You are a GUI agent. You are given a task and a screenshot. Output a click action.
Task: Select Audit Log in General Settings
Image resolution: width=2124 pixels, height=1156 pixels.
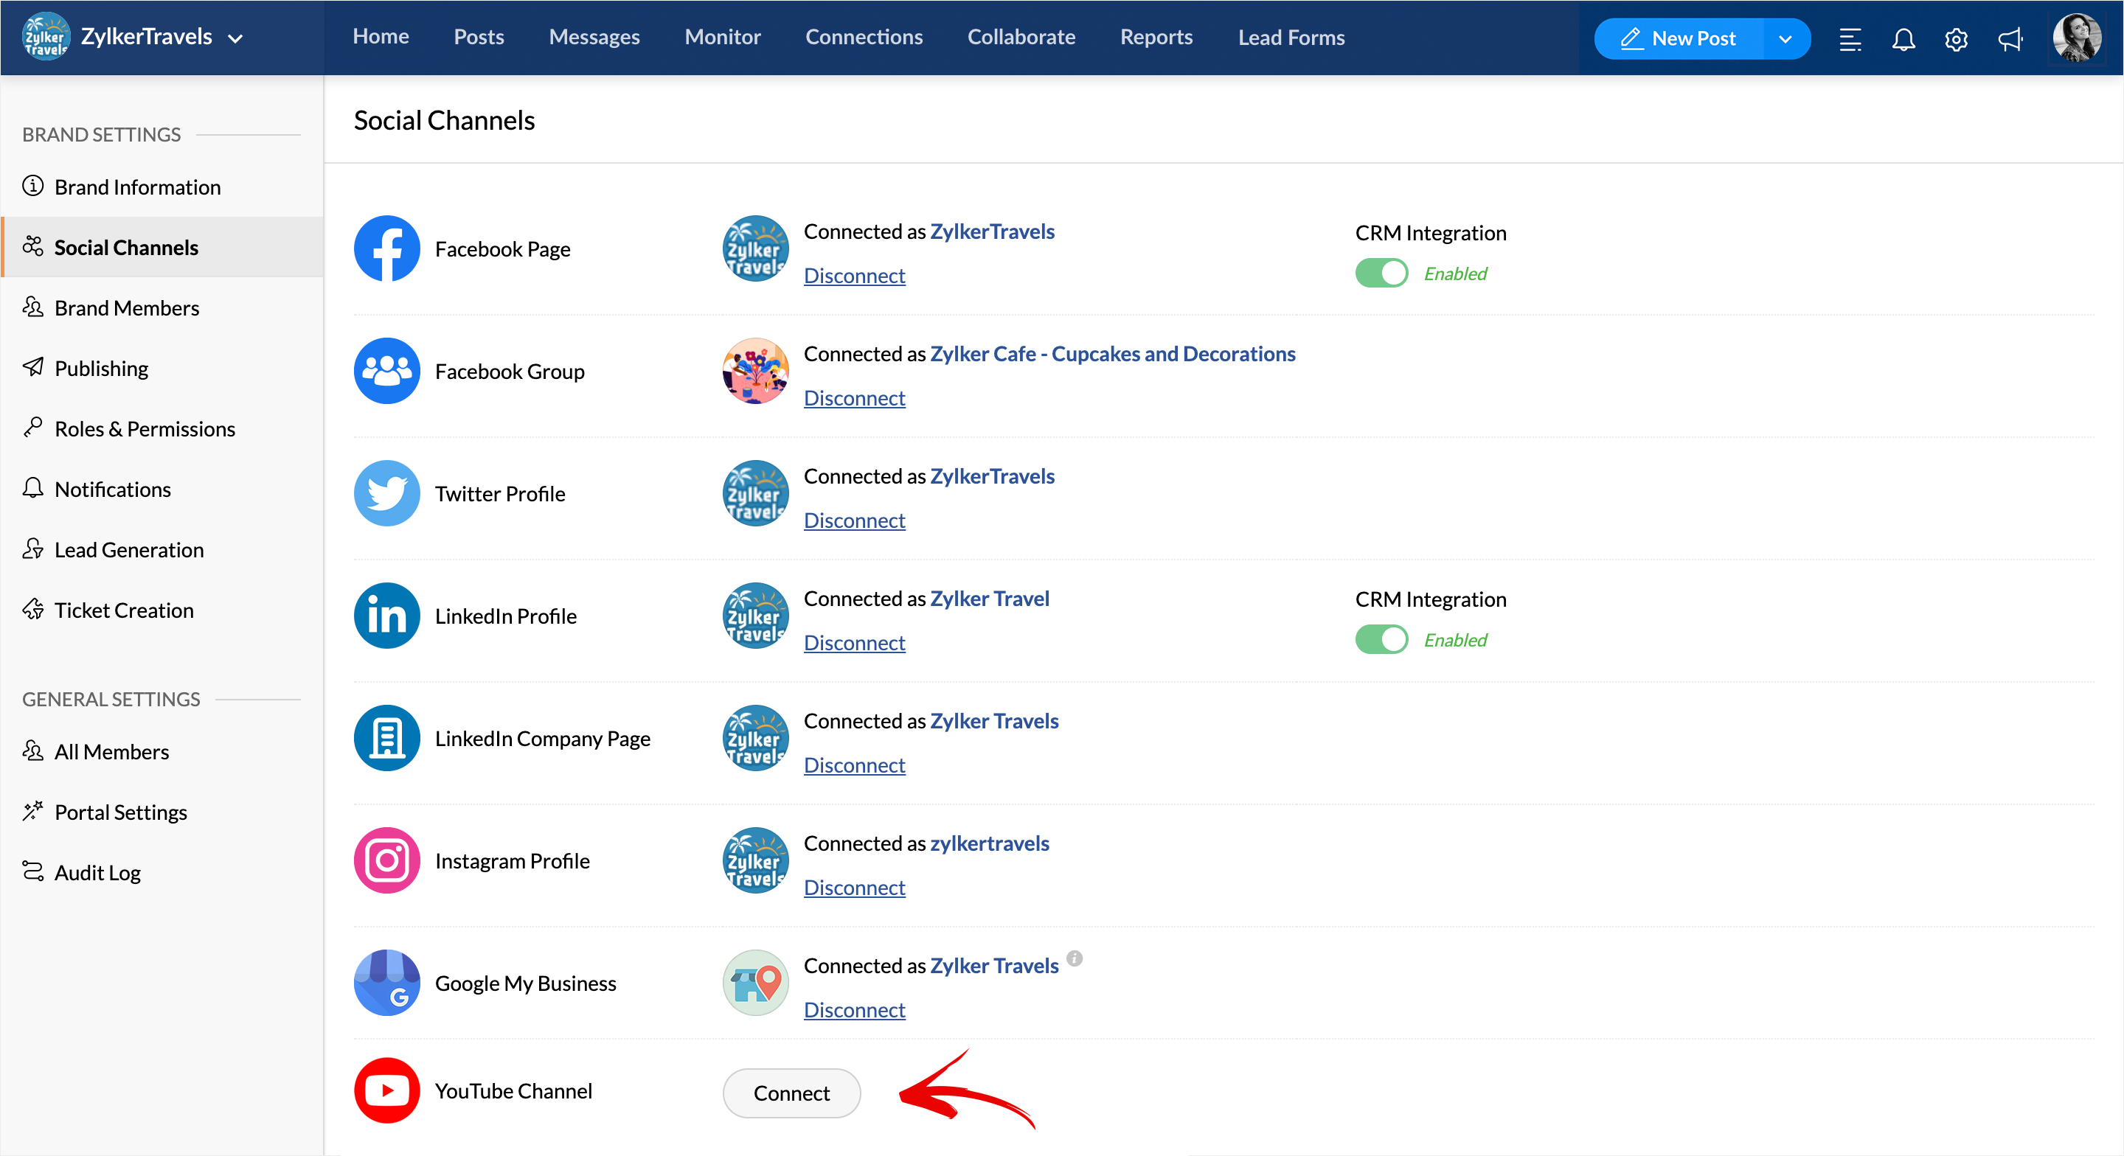[97, 872]
